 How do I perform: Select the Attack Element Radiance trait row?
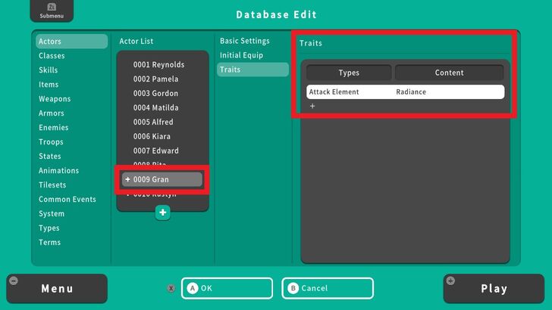click(405, 92)
